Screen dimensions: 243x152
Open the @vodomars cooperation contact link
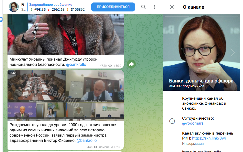click(189, 123)
